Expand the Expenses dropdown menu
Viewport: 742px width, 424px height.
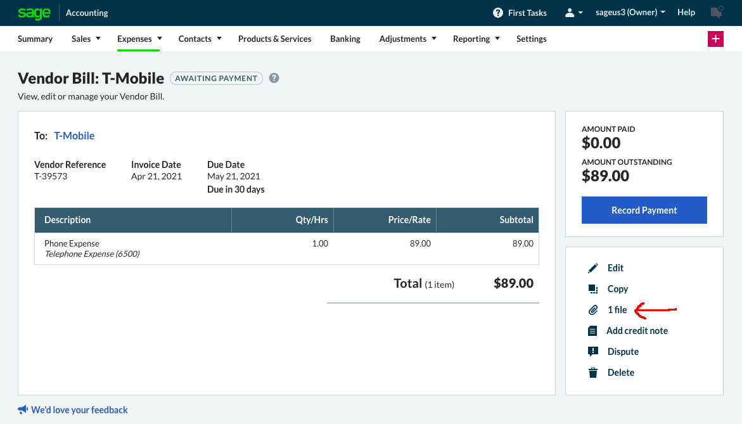160,39
